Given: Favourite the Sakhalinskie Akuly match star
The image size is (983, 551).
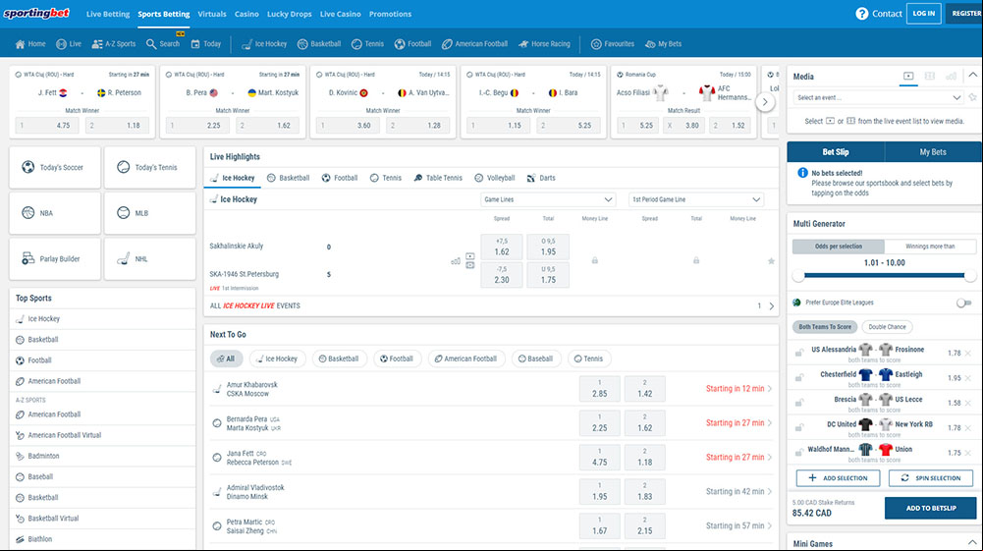Looking at the screenshot, I should click(x=771, y=261).
